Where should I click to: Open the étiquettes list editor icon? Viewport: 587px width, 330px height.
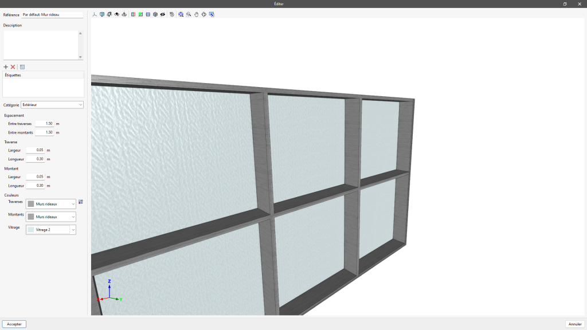click(22, 67)
